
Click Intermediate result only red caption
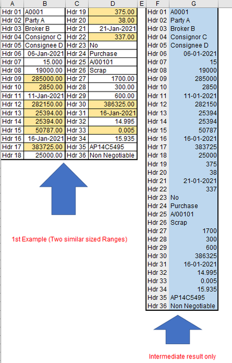[182, 356]
